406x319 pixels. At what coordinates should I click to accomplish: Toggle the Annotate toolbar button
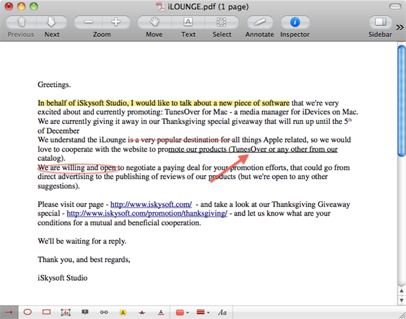(x=260, y=22)
